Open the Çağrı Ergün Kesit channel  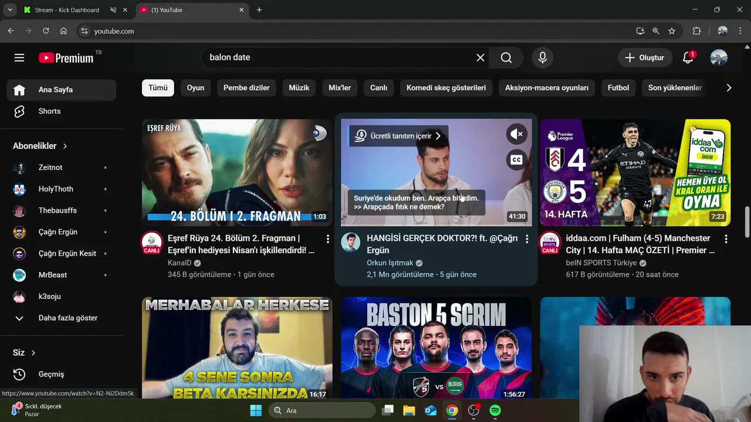[x=62, y=253]
